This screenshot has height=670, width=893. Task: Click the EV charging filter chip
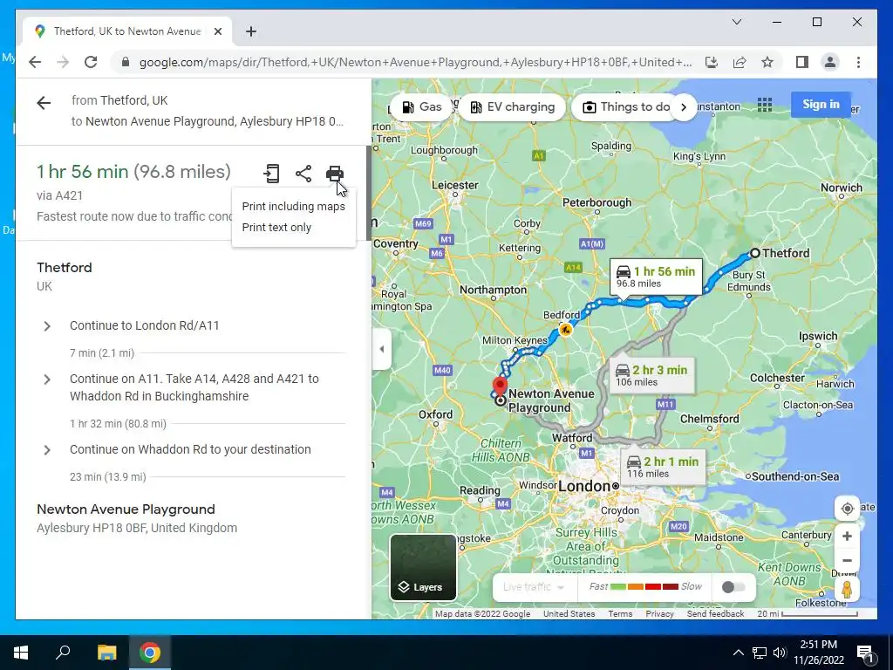pyautogui.click(x=512, y=107)
